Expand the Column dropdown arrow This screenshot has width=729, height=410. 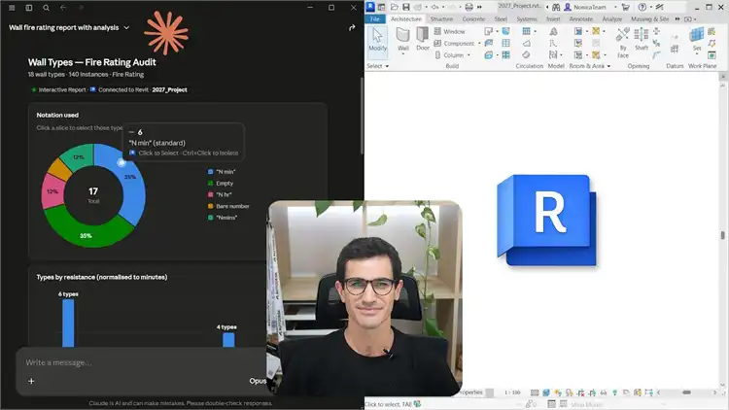click(469, 54)
